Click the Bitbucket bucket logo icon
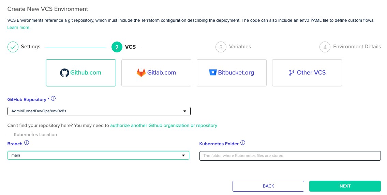This screenshot has width=387, height=195. [x=212, y=72]
